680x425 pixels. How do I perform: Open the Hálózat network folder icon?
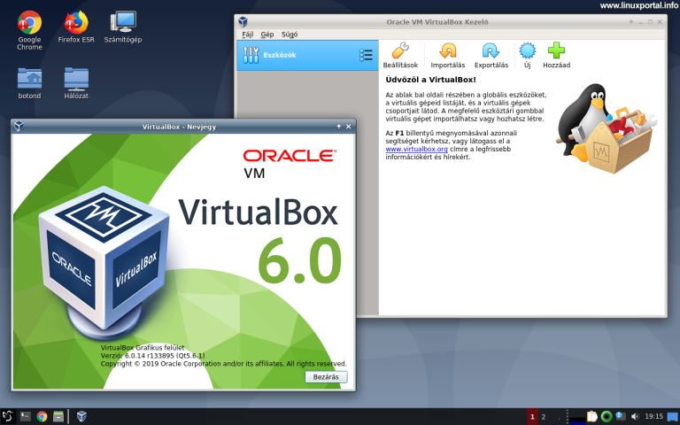(76, 83)
